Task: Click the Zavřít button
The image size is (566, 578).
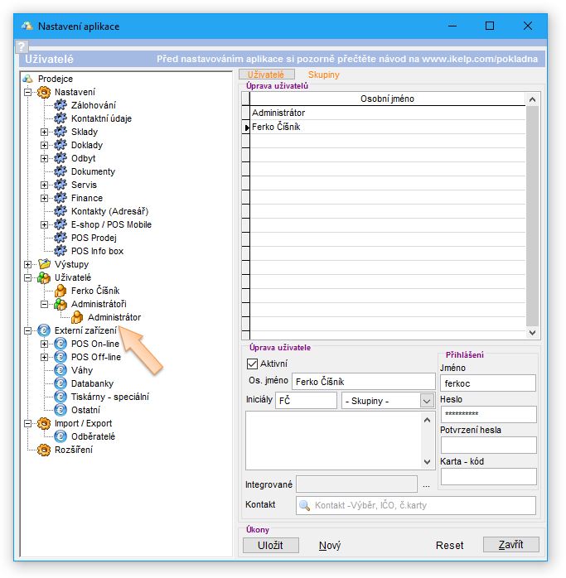Action: (x=510, y=545)
